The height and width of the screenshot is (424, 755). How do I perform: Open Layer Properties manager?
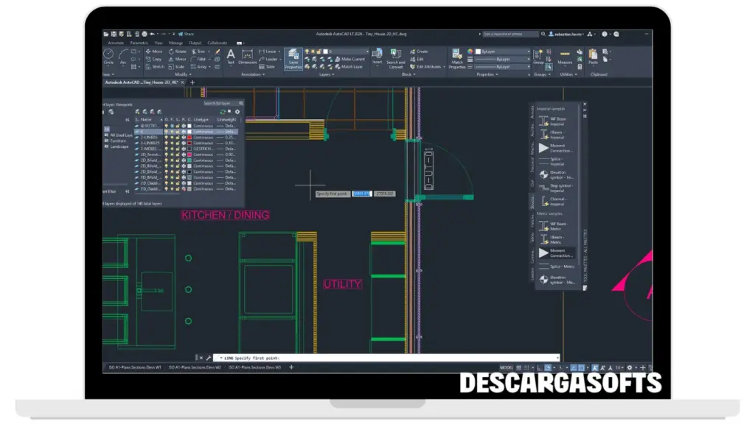[x=293, y=59]
